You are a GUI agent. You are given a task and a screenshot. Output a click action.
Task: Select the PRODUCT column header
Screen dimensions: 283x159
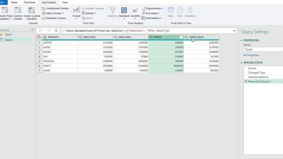pos(53,37)
